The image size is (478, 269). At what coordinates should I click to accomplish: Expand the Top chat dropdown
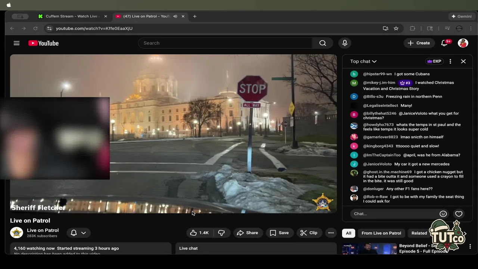[x=363, y=61]
